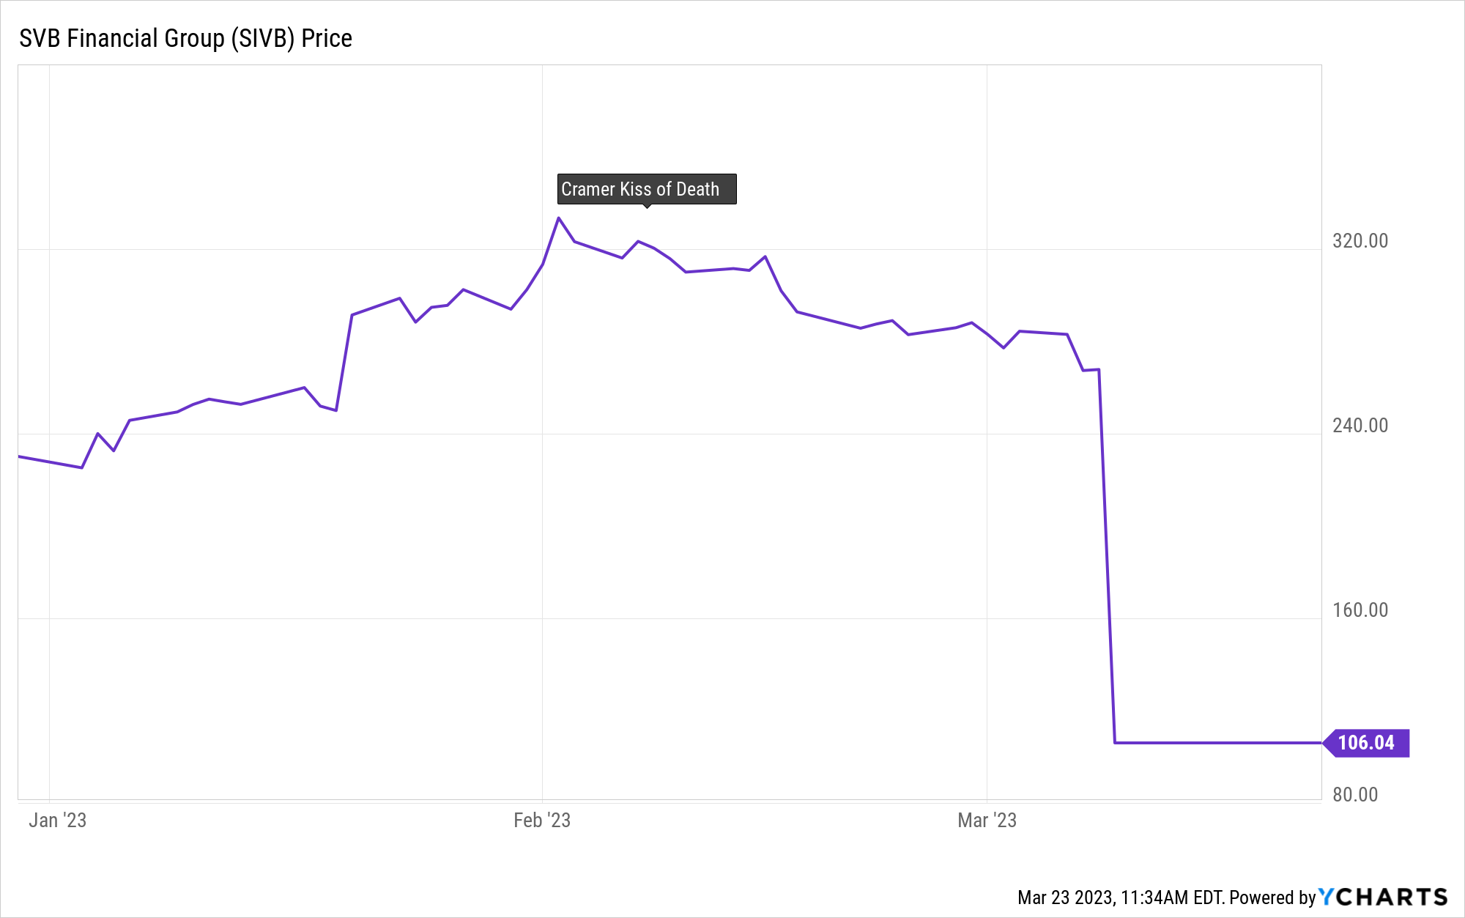Click the price line's highest peak in early February

(558, 218)
